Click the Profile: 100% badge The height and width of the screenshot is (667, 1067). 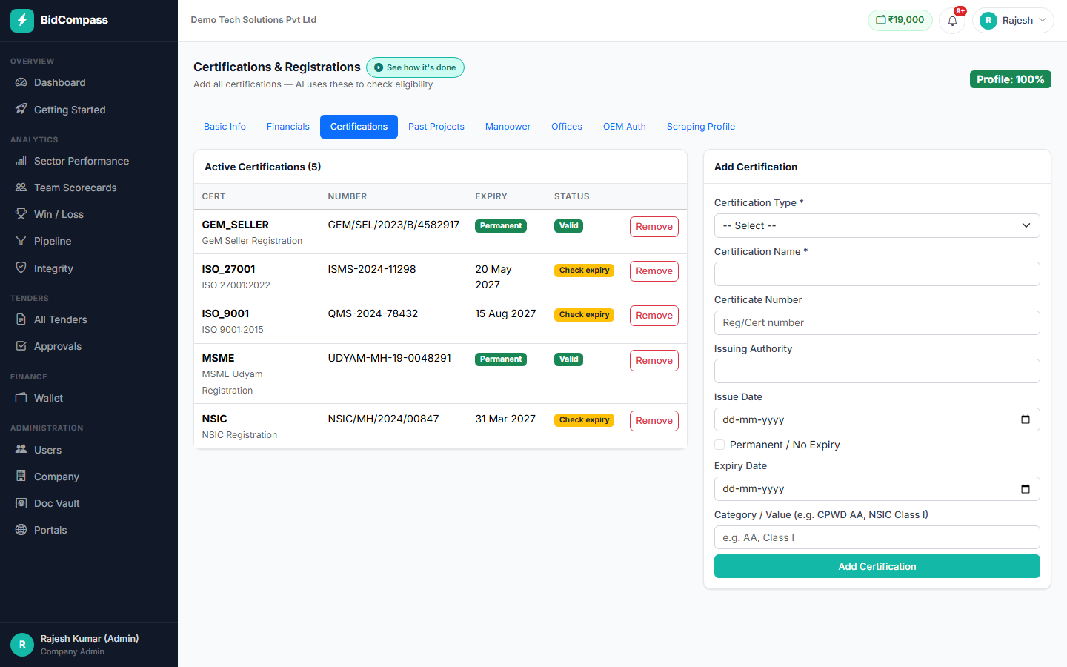[1010, 79]
